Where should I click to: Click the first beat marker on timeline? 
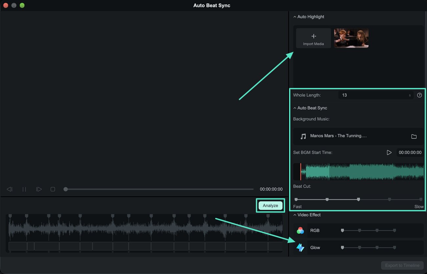pyautogui.click(x=10, y=216)
